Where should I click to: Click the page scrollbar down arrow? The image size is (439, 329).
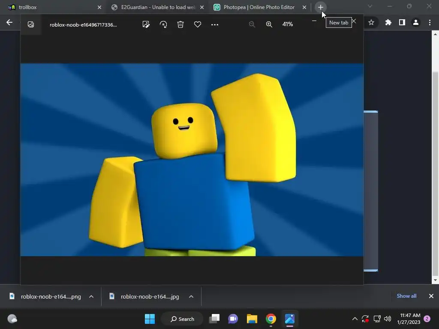[x=435, y=280]
